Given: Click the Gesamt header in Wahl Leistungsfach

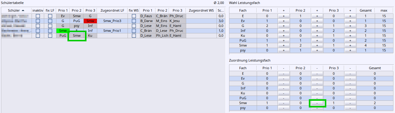Looking at the screenshot, I should [x=366, y=10].
